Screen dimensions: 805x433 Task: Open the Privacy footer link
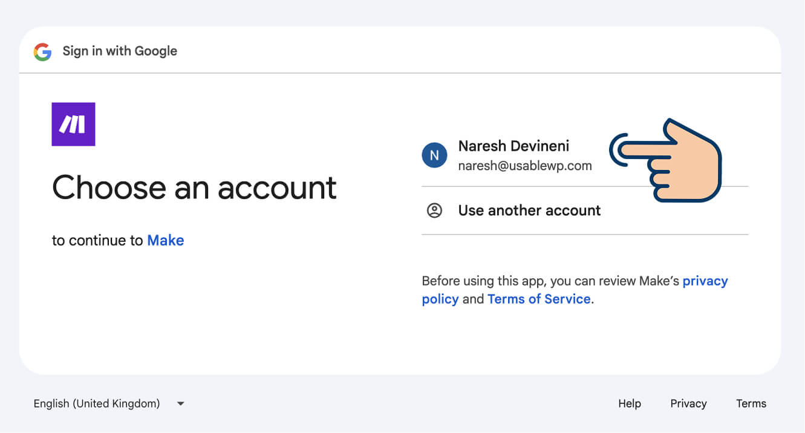click(x=688, y=403)
